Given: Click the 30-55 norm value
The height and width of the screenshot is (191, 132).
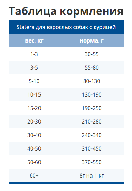Looking at the screenshot, I should tap(91, 54).
